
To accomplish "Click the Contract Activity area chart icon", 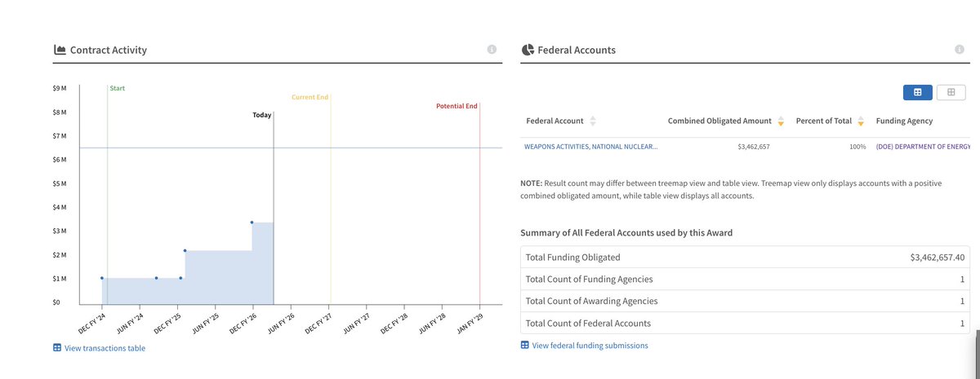I will [59, 50].
